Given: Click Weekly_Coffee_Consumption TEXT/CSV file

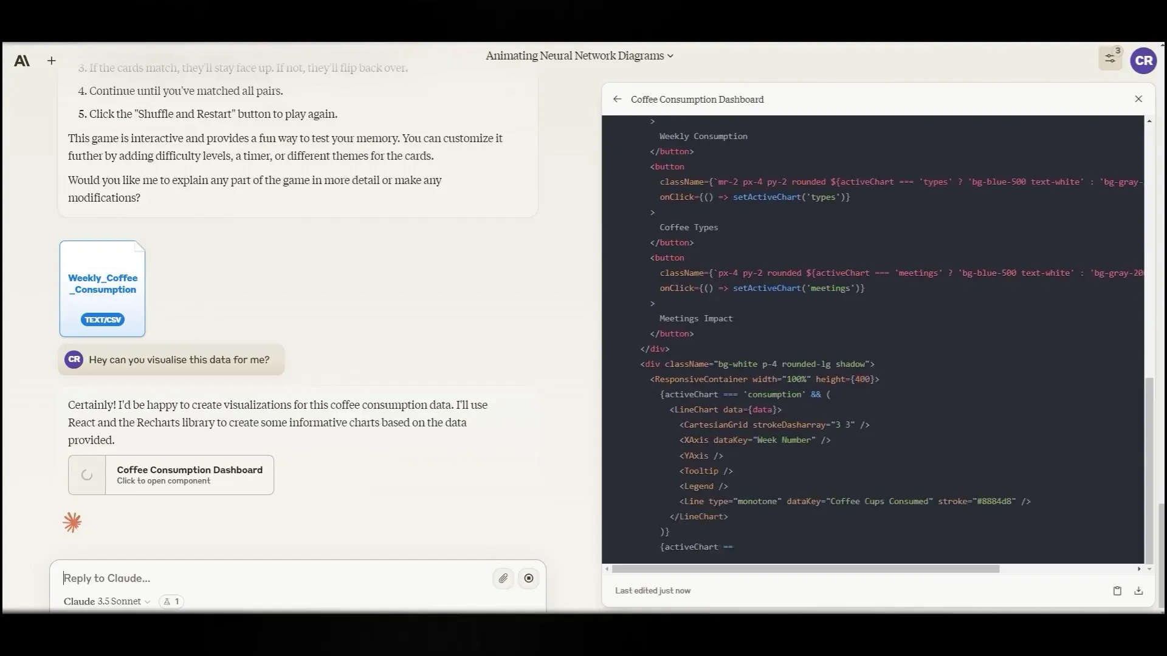Looking at the screenshot, I should coord(102,289).
